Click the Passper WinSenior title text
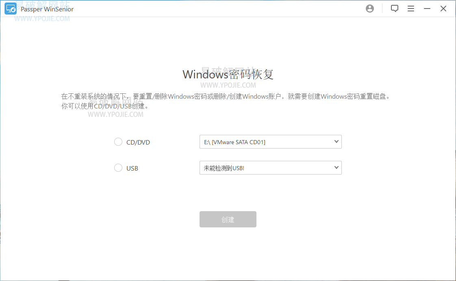Viewport: 456px width, 281px height. [x=47, y=9]
